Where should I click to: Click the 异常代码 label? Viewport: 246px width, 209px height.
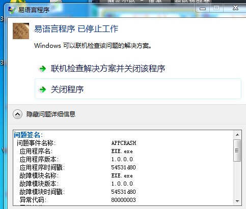(33, 200)
